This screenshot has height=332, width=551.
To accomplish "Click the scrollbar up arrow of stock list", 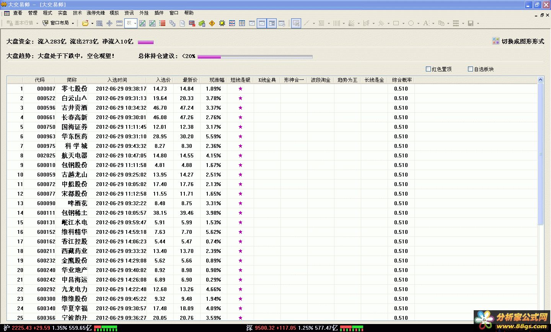I will (541, 80).
